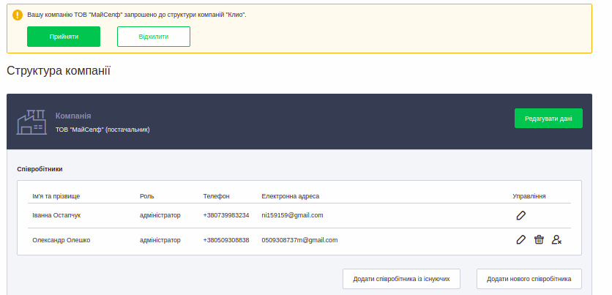Select email ni159159@gmail.com
The height and width of the screenshot is (295, 612).
(x=292, y=215)
